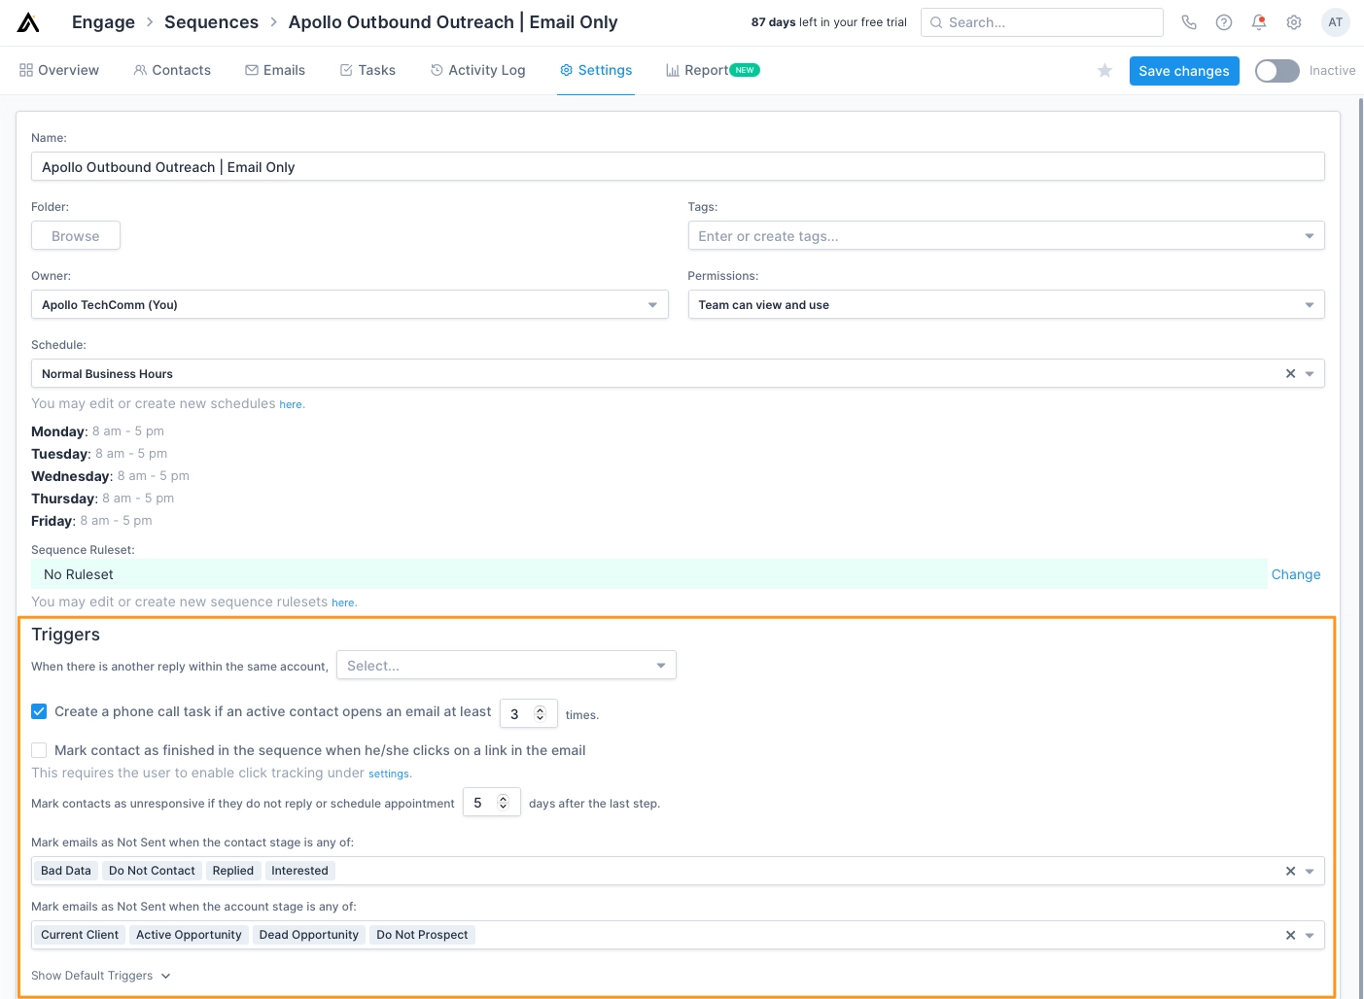Click the No Ruleset row

[648, 574]
